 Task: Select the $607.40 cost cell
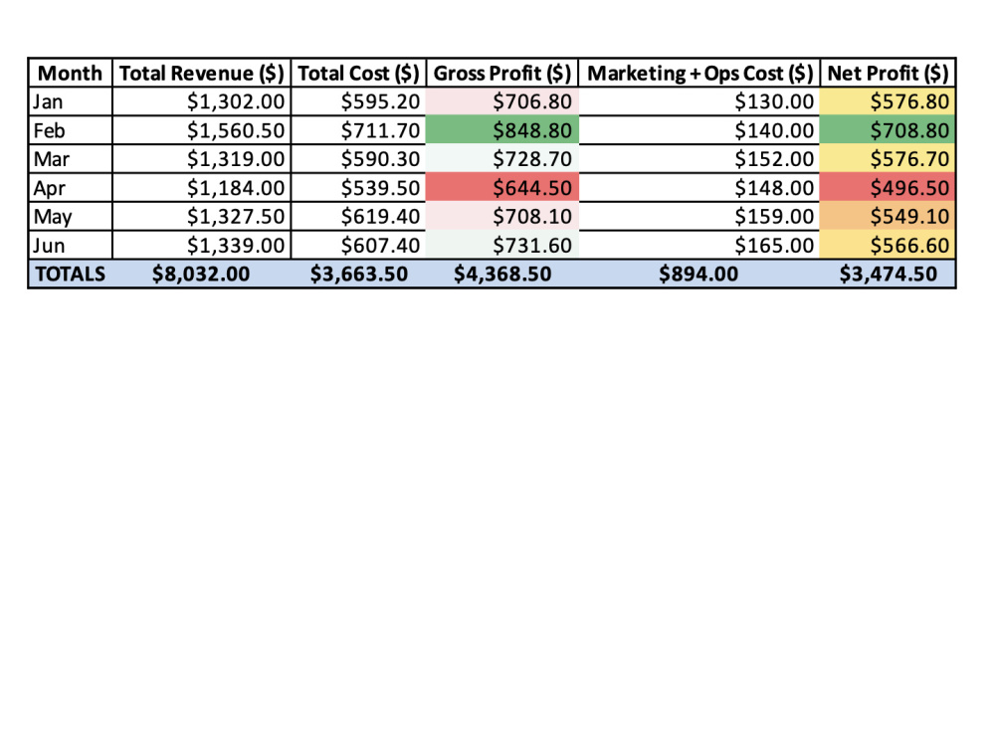click(x=358, y=245)
